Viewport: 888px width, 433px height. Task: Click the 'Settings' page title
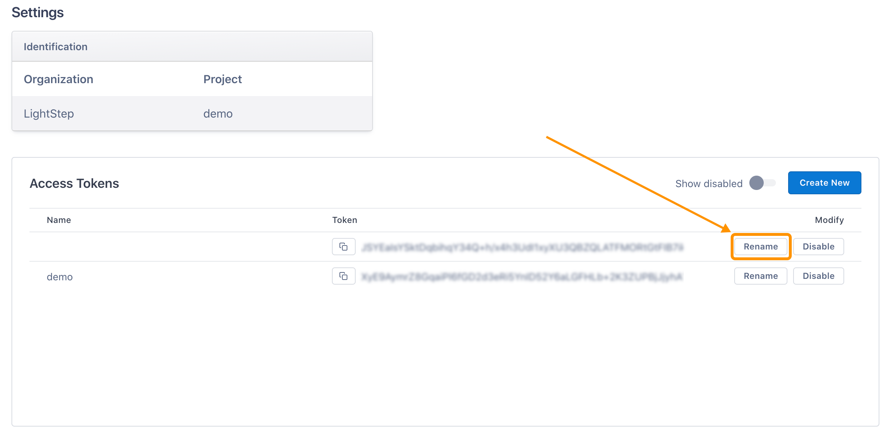[x=38, y=13]
